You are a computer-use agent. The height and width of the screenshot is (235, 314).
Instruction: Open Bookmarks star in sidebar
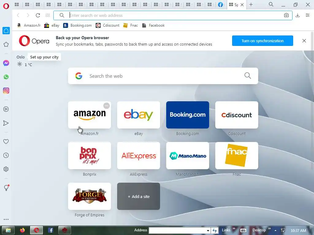[x=6, y=44]
